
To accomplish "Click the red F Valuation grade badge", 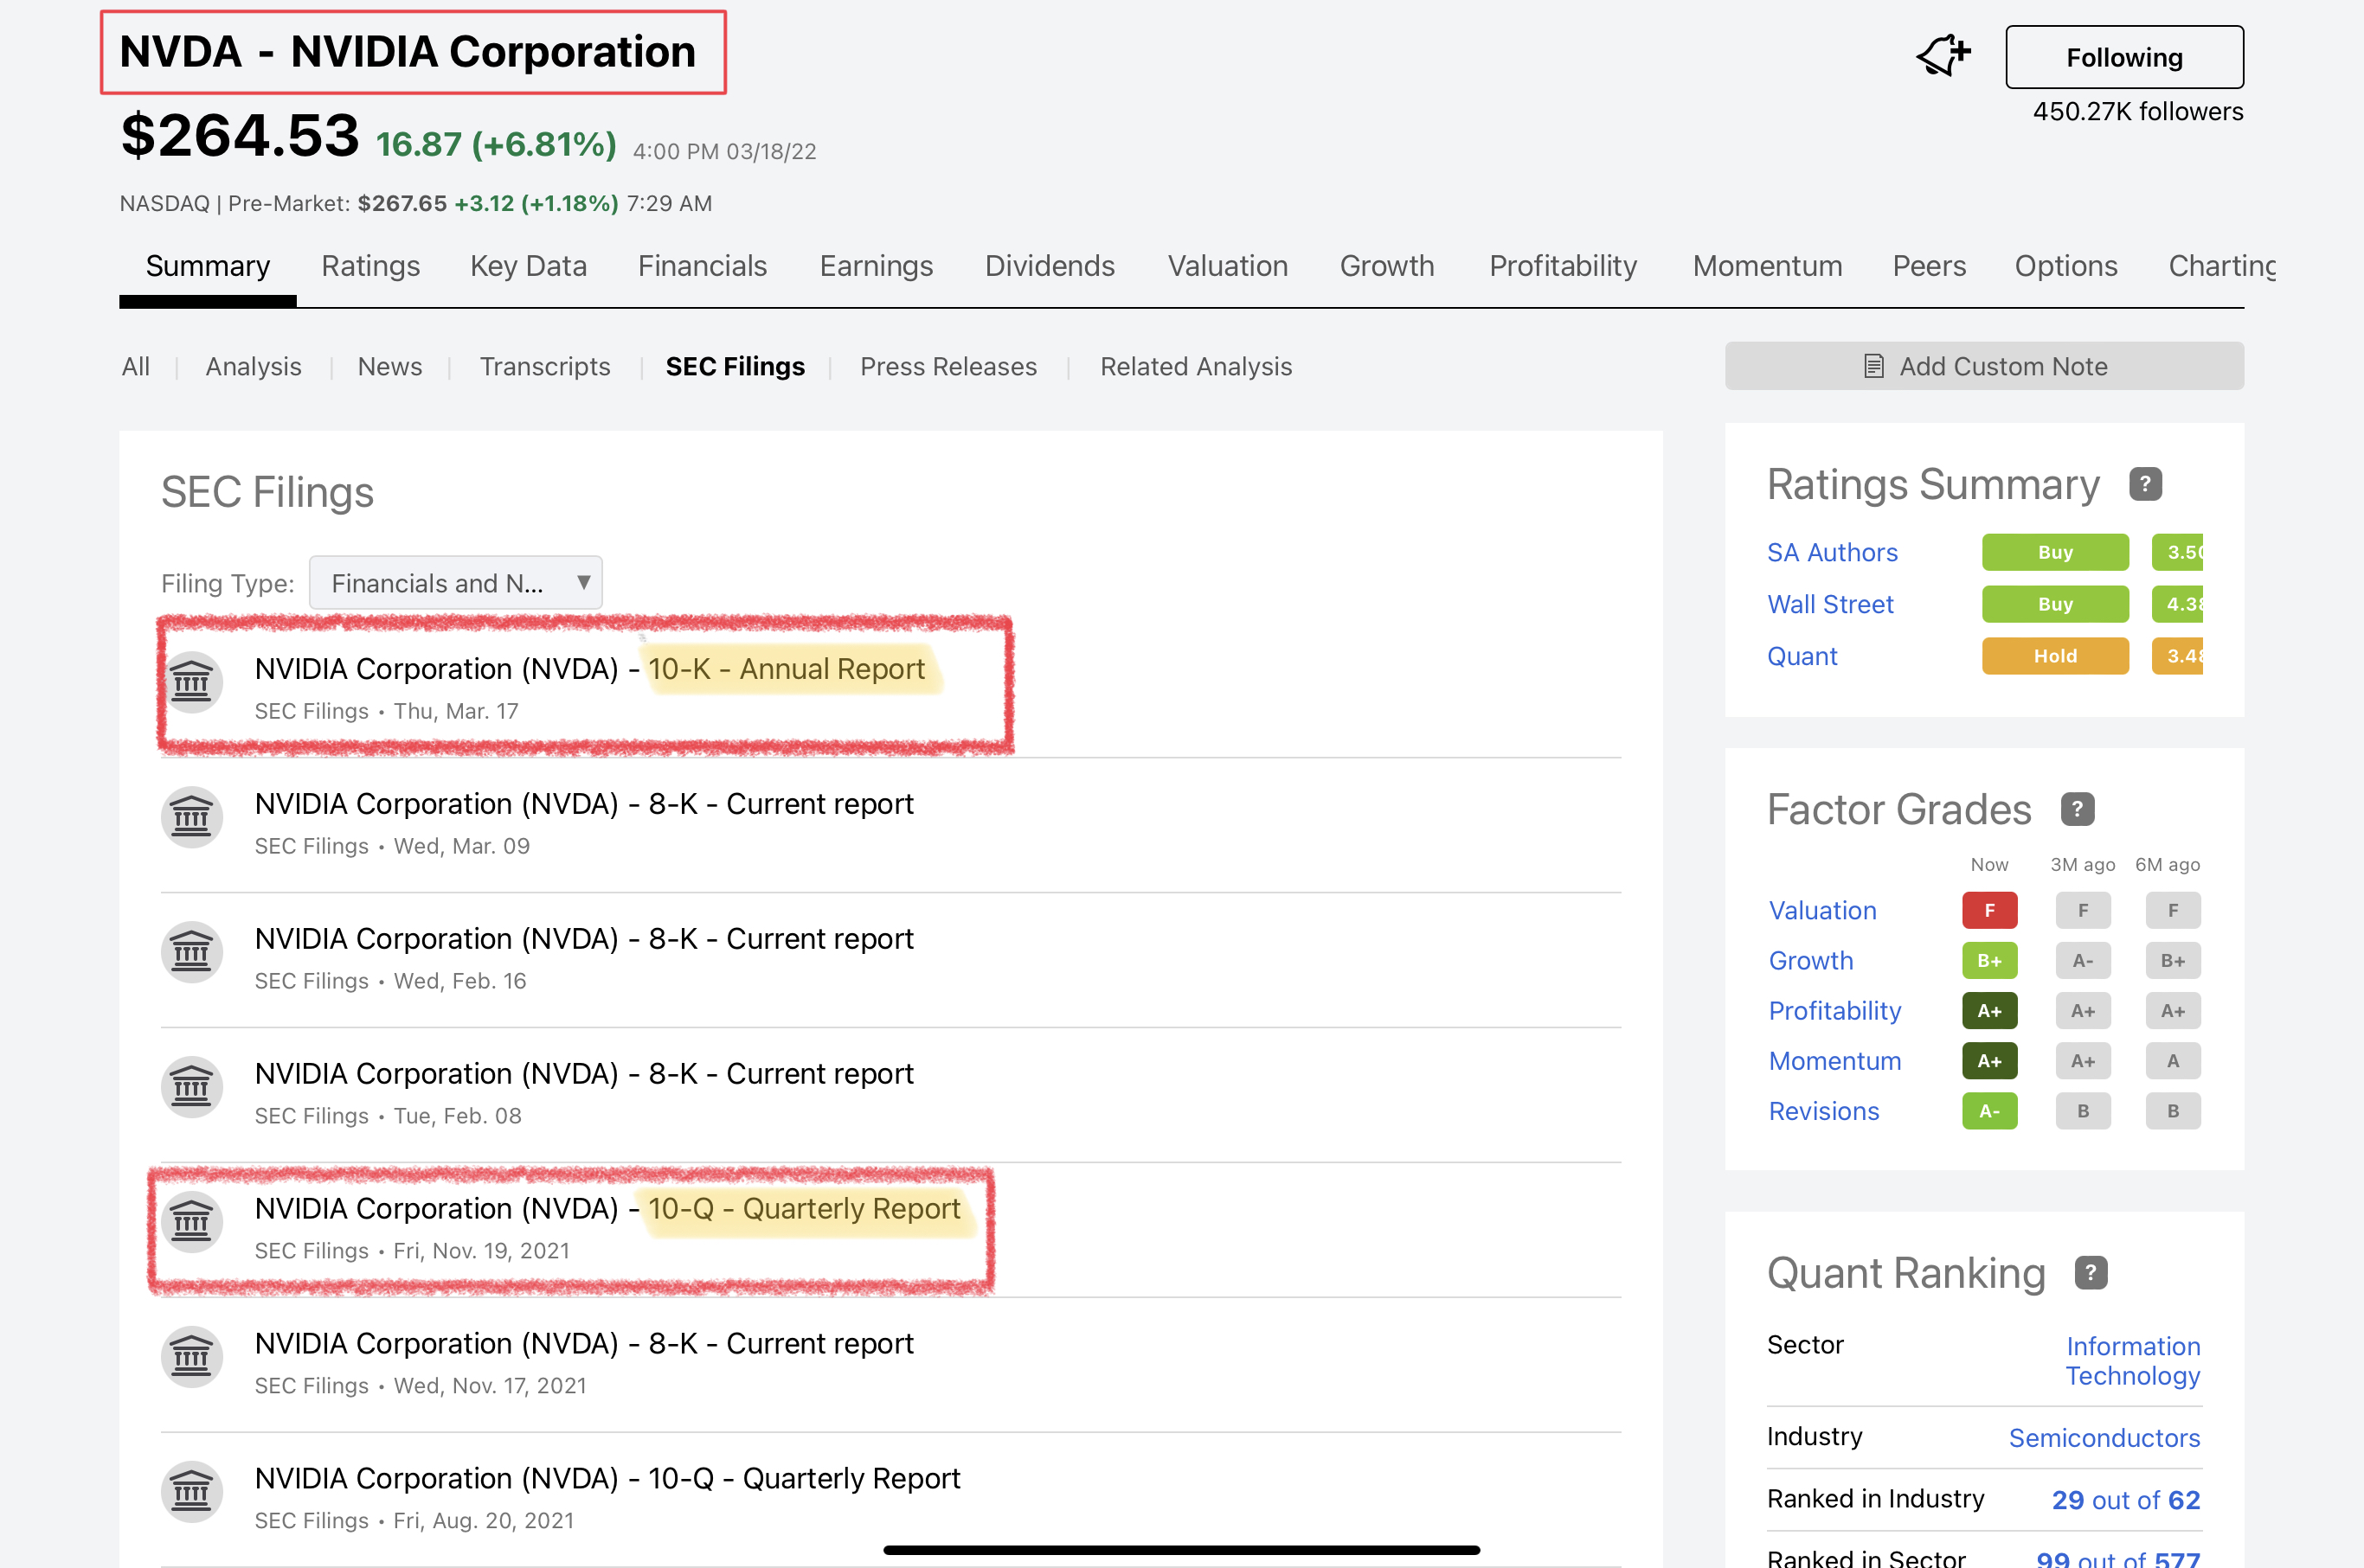I will pyautogui.click(x=1988, y=910).
